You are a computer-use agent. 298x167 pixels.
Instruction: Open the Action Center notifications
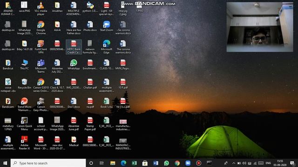pyautogui.click(x=292, y=163)
